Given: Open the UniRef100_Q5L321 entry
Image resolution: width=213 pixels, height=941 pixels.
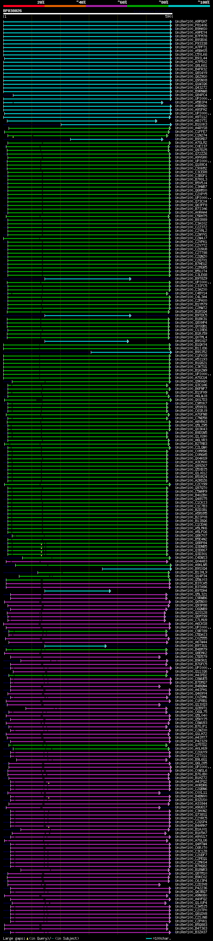Looking at the screenshot, I should tap(191, 595).
